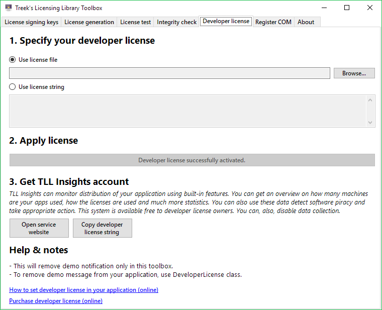Go to the License test tab
Screen dimensions: 382x310
pyautogui.click(x=135, y=22)
